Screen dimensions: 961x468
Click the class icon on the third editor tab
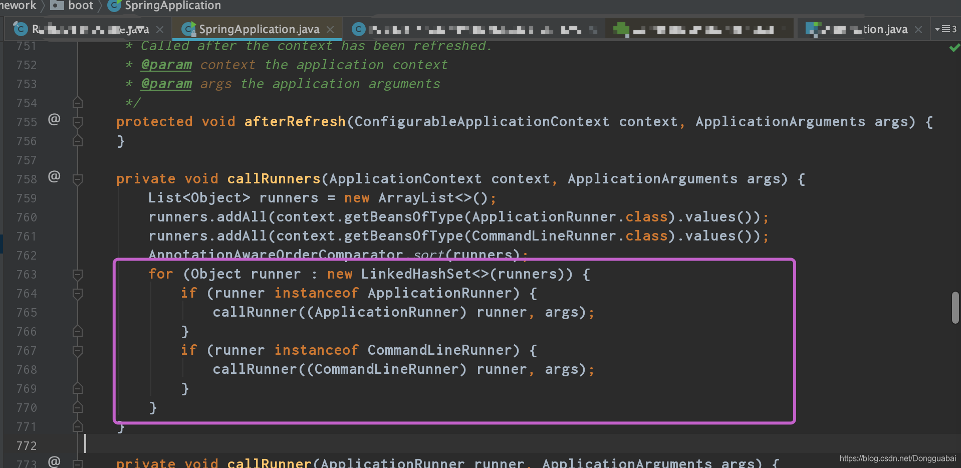[359, 29]
